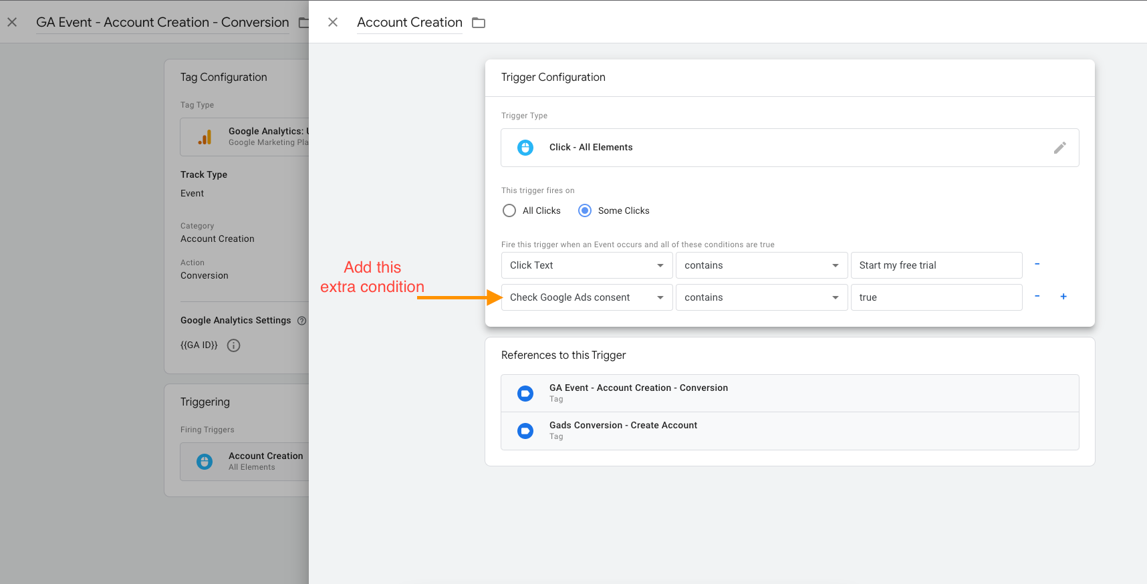
Task: Remove the Check Google Ads consent condition
Action: tap(1037, 297)
